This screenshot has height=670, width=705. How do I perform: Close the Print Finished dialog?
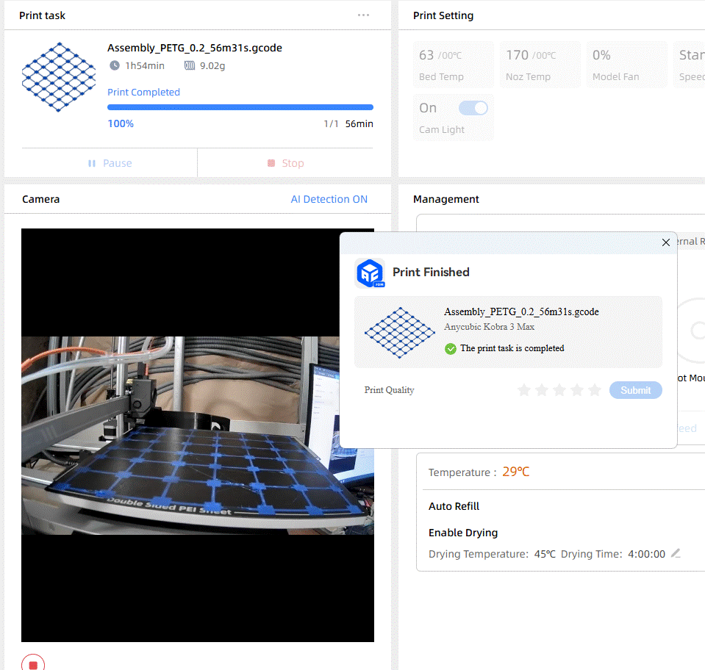(666, 242)
